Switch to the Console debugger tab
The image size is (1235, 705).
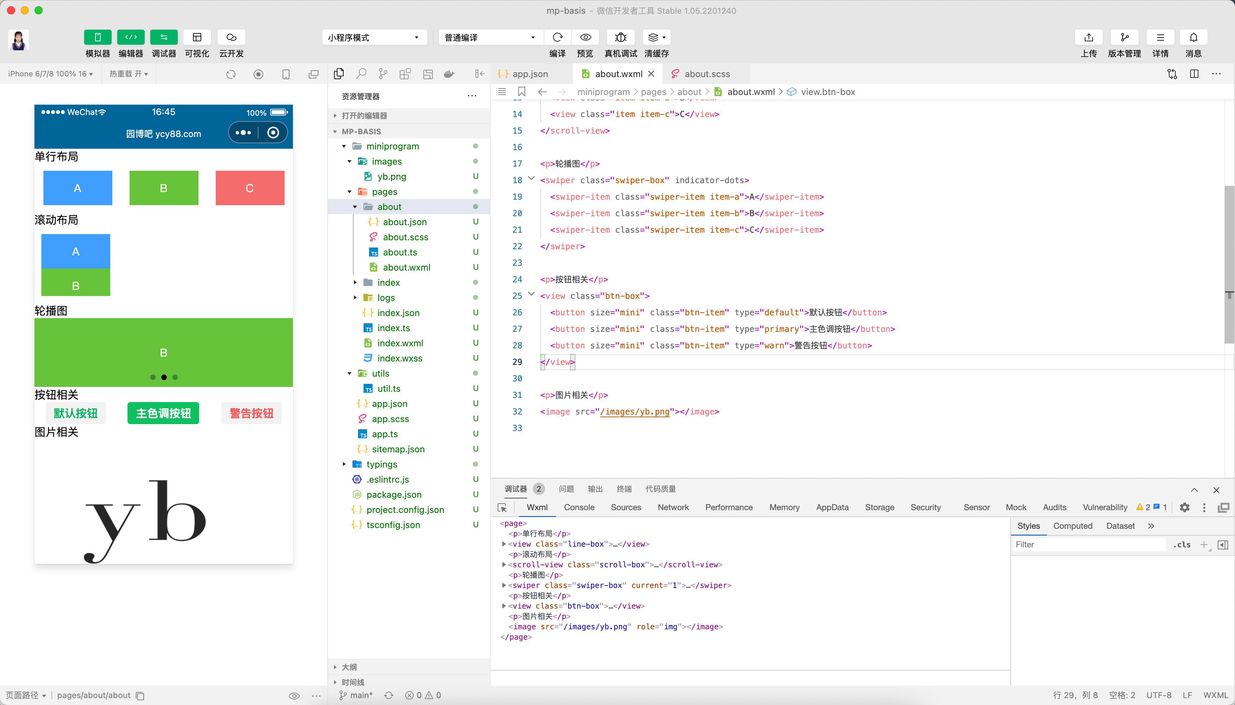click(579, 507)
